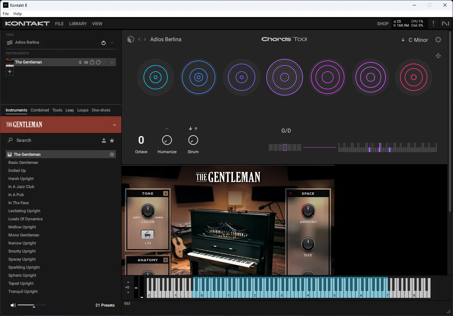This screenshot has width=453, height=316.
Task: Select the highlighted chord slot below G/D
Action: tap(285, 147)
